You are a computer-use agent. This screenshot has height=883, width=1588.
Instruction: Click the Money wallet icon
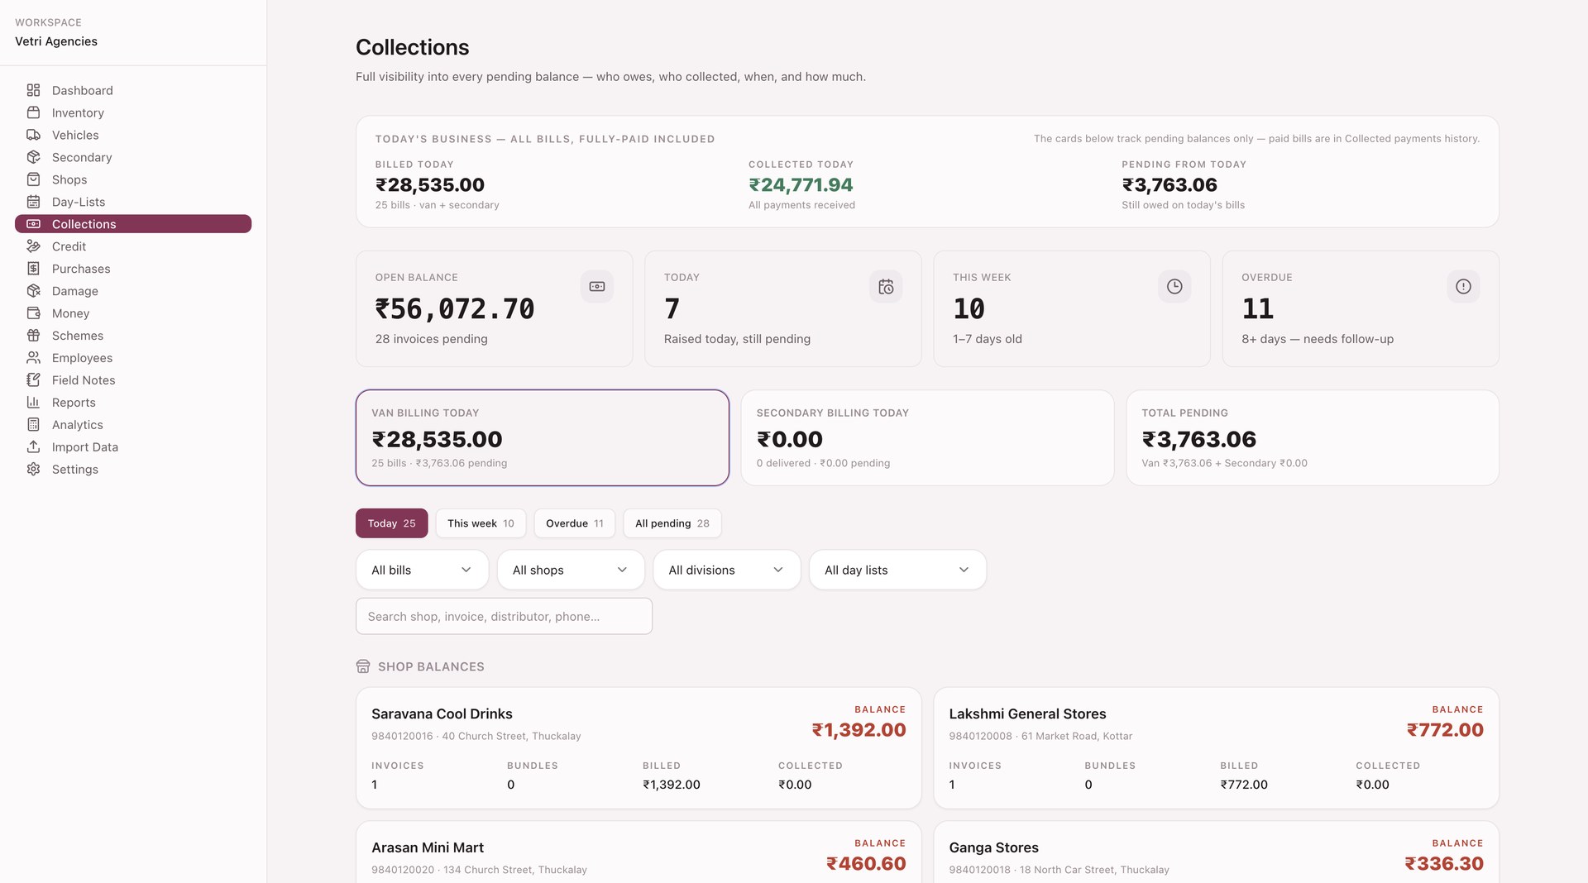[33, 313]
